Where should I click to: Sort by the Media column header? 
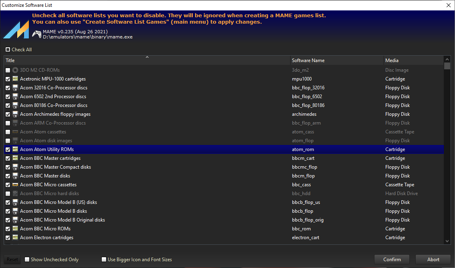413,60
